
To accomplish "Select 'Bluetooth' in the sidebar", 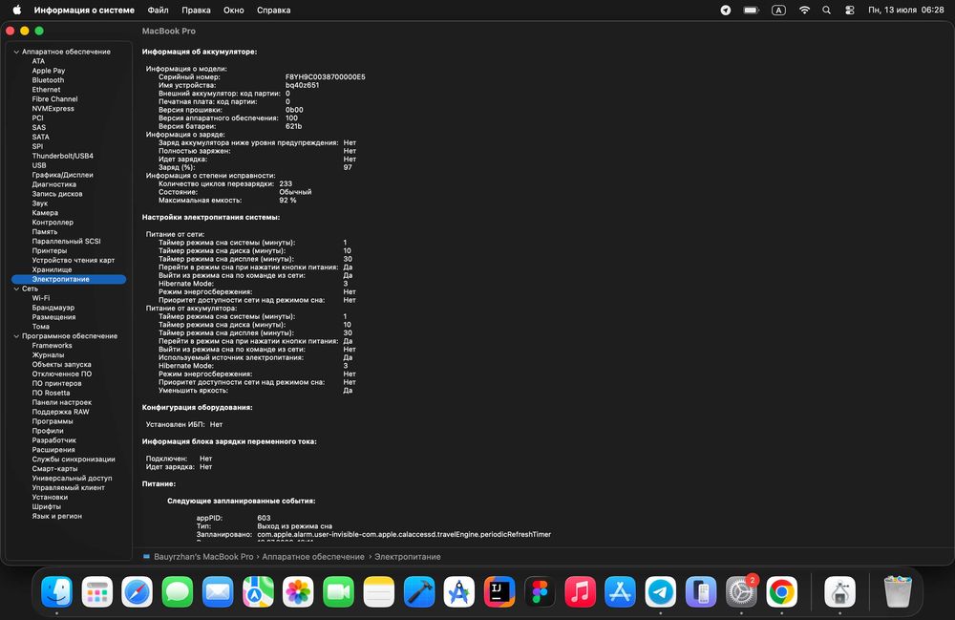I will 48,80.
